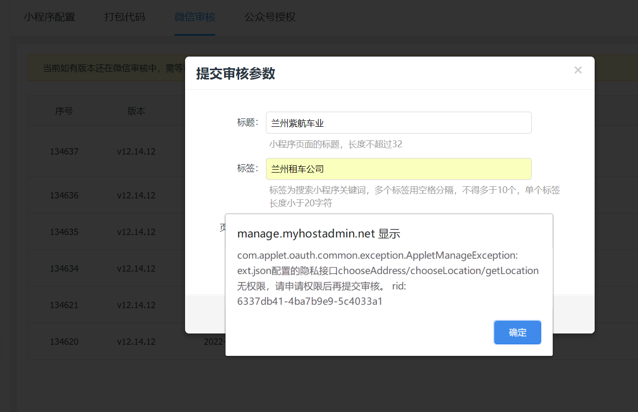This screenshot has height=412, width=638.
Task: Select table row number 134621
Action: tap(64, 305)
